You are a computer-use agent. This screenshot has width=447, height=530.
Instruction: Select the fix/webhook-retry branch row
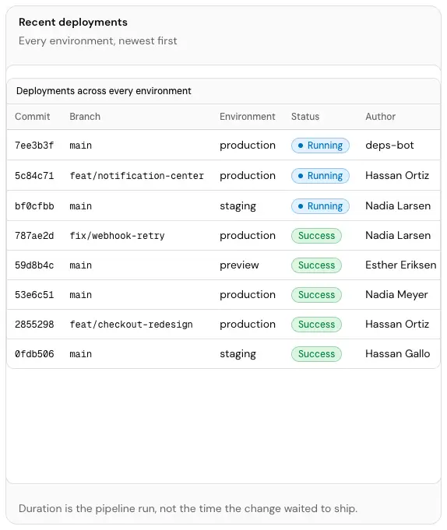pos(223,236)
